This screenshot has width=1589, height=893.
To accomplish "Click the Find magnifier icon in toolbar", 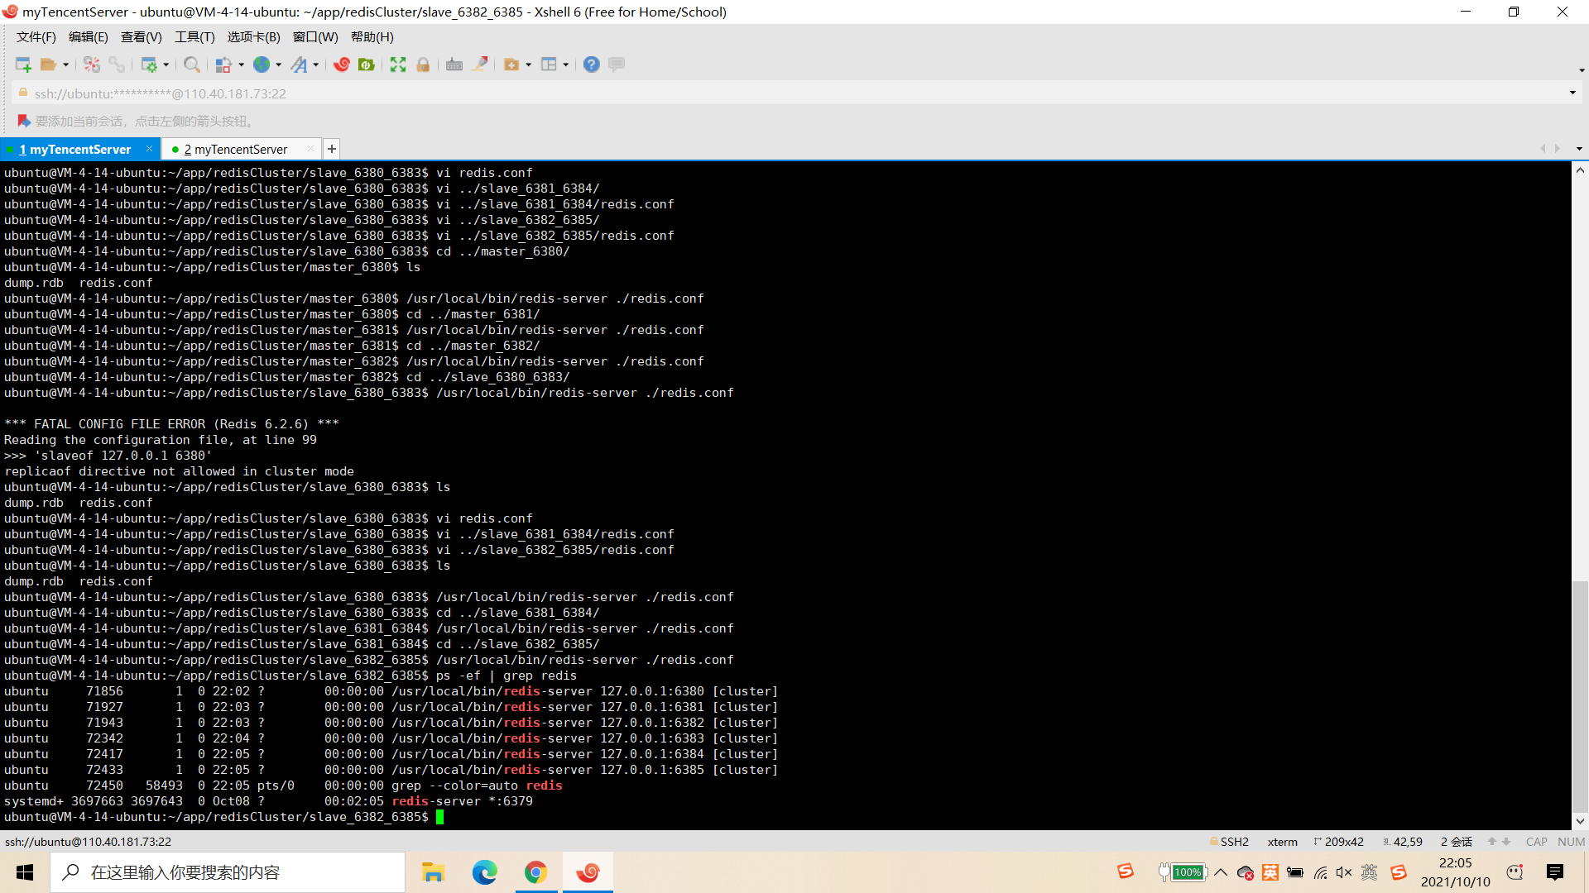I will tap(191, 64).
